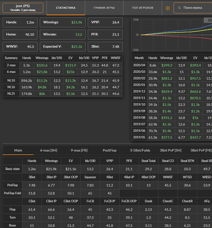Click the River row label

(x=12, y=225)
